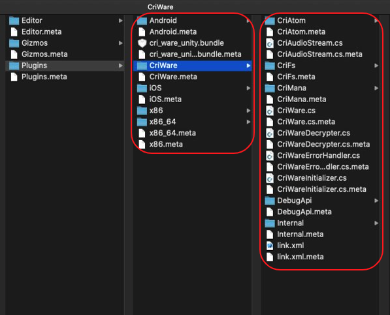This screenshot has width=390, height=315.
Task: Expand the x86 folder arrow
Action: [x=248, y=111]
